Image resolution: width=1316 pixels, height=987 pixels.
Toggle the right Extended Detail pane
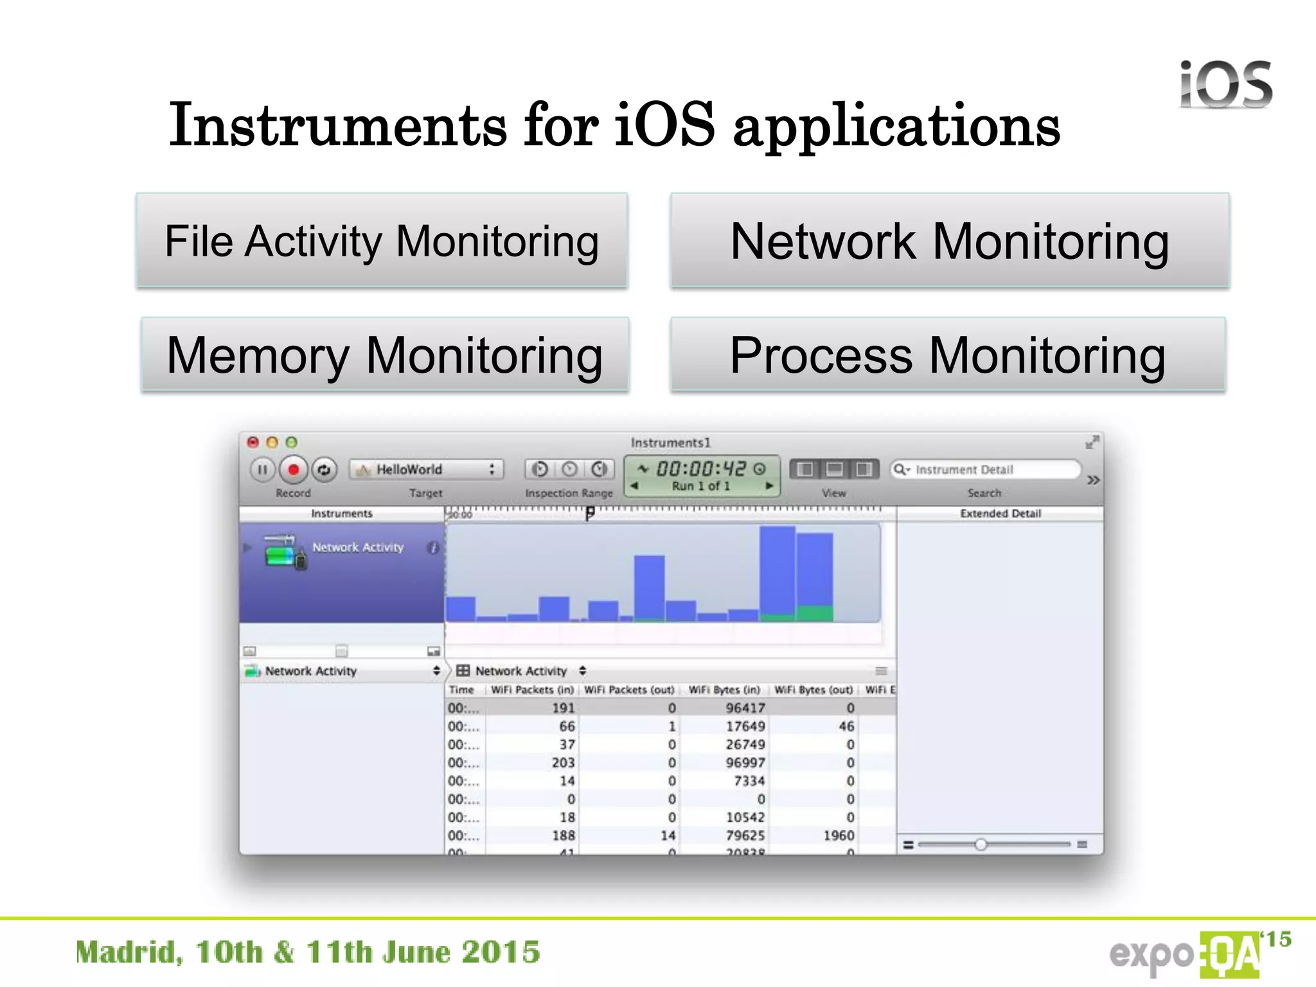point(864,470)
